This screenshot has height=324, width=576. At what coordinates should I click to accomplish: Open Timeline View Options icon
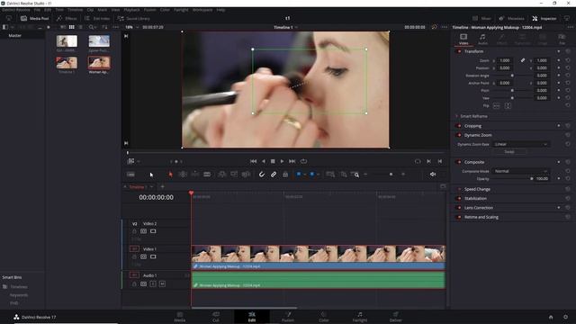[130, 175]
